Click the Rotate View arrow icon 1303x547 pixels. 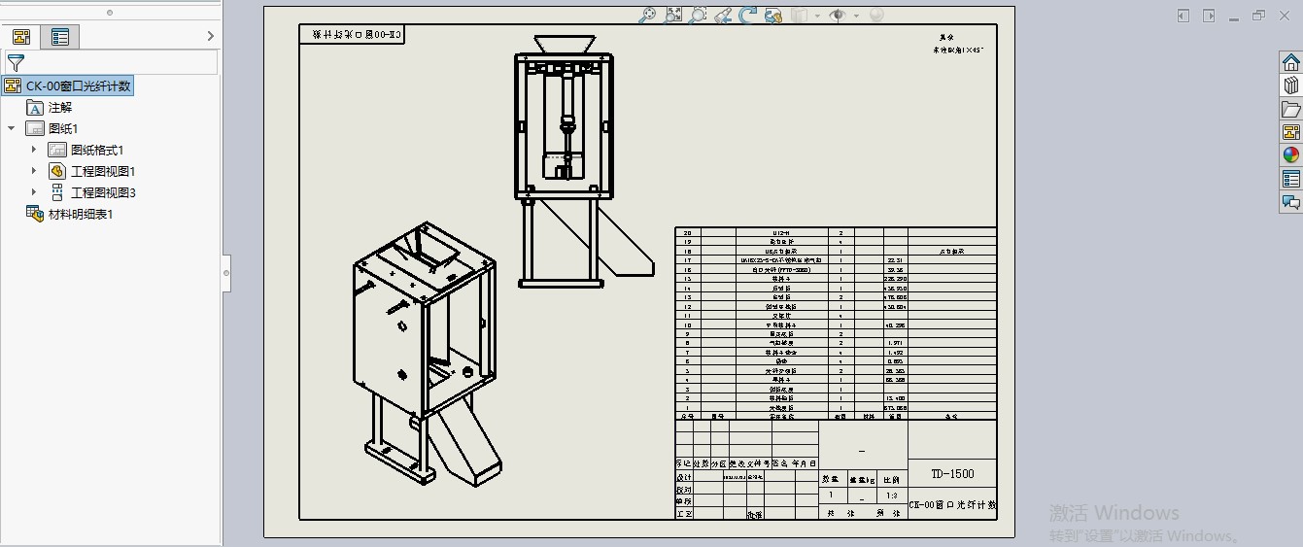coord(747,15)
